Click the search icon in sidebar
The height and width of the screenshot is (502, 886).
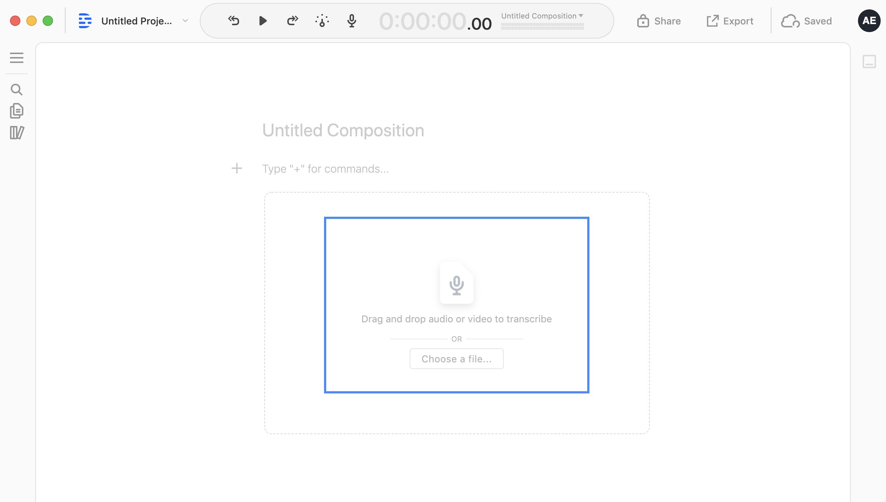(16, 89)
